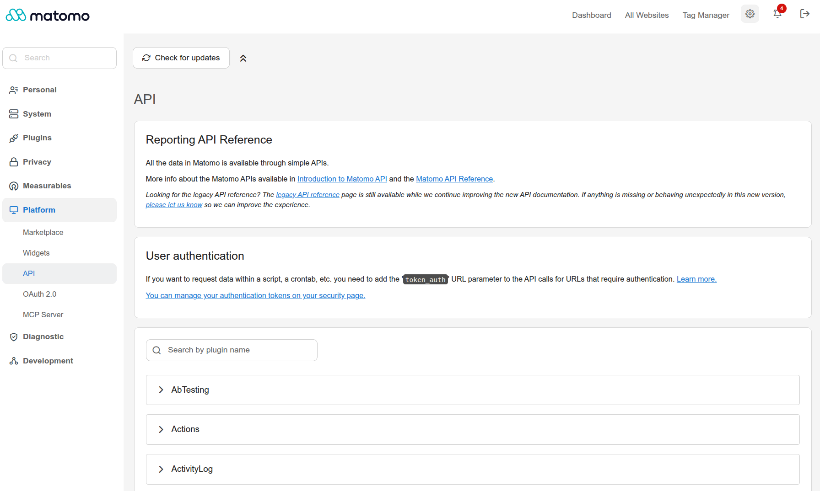
Task: Open the Introduction to Matomo API link
Action: click(342, 179)
